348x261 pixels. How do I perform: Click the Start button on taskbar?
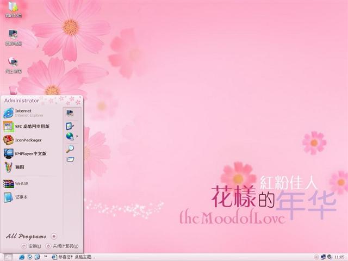click(x=8, y=257)
